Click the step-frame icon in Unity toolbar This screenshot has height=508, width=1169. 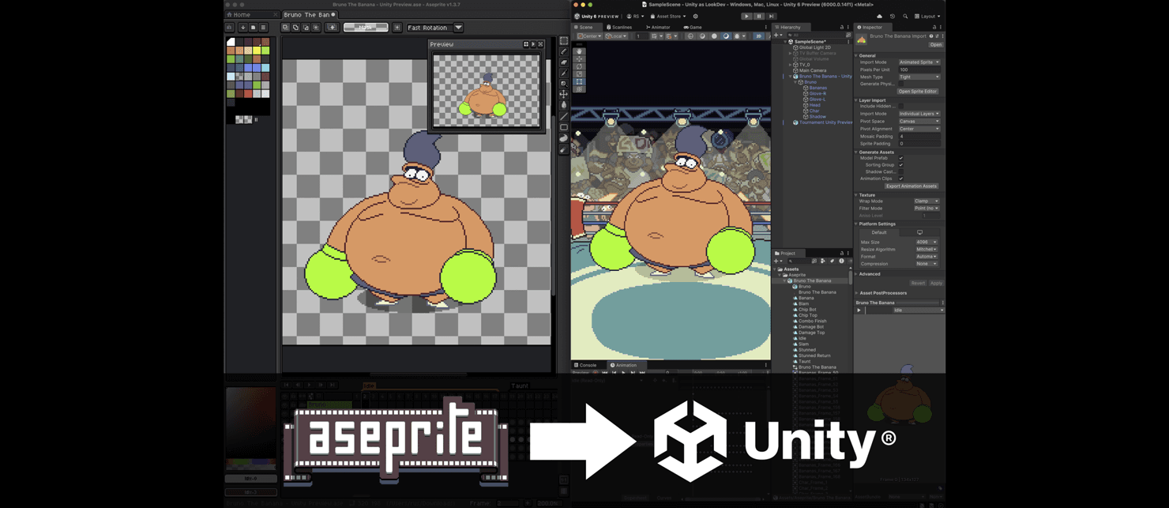tap(771, 16)
